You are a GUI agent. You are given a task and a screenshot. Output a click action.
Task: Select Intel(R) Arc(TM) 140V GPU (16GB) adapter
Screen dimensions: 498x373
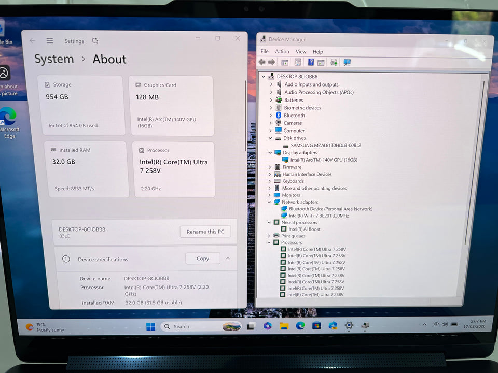click(x=324, y=160)
